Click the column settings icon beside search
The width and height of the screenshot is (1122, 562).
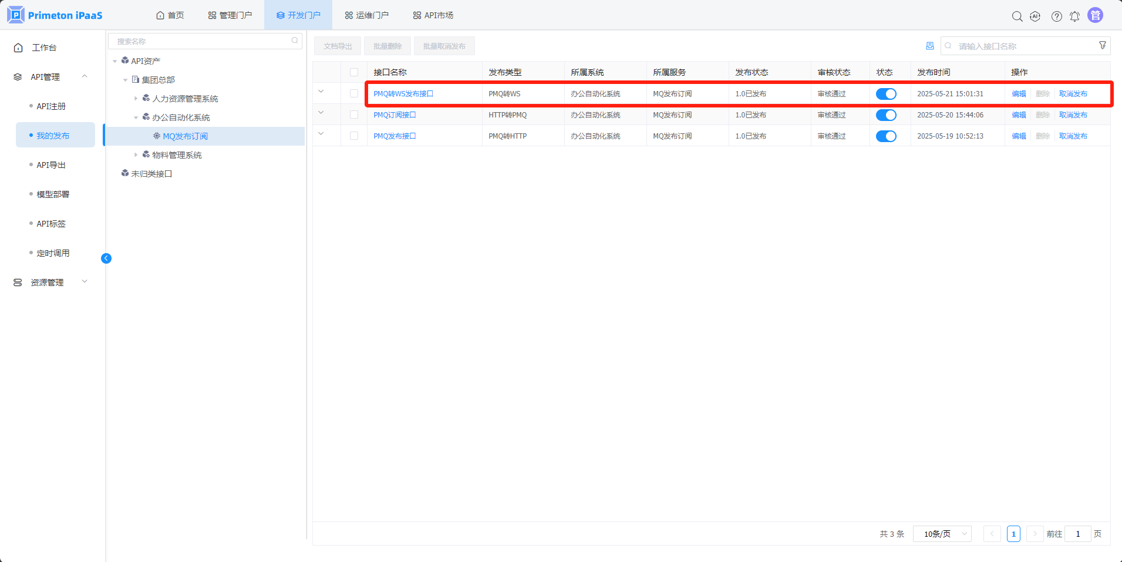[929, 46]
